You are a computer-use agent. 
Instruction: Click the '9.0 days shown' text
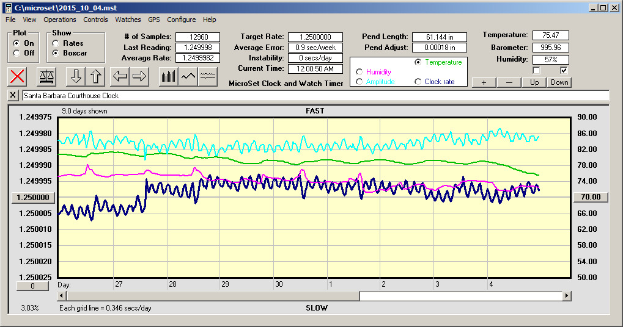pyautogui.click(x=84, y=111)
